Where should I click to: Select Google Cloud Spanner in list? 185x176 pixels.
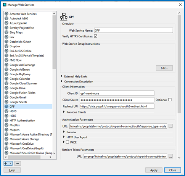23,83
